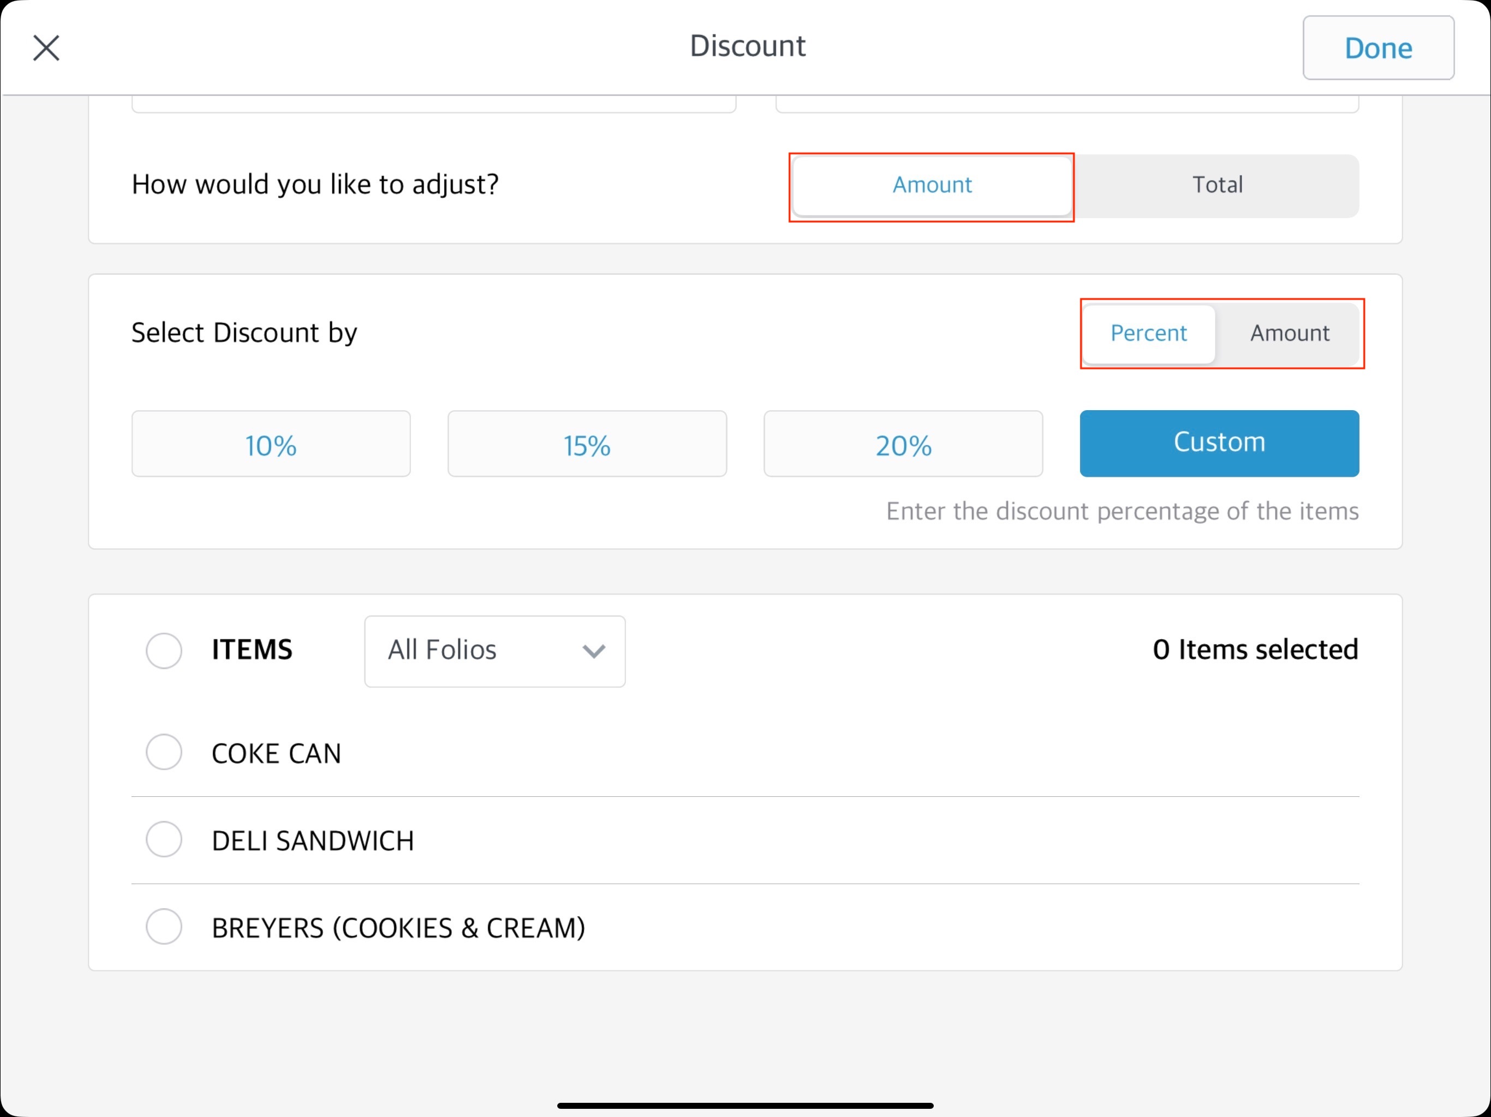1491x1117 pixels.
Task: Open the All Folios dropdown
Action: (x=494, y=651)
